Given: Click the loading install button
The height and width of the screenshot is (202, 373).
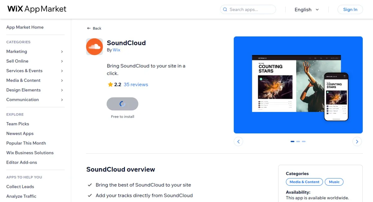Looking at the screenshot, I should pos(122,104).
